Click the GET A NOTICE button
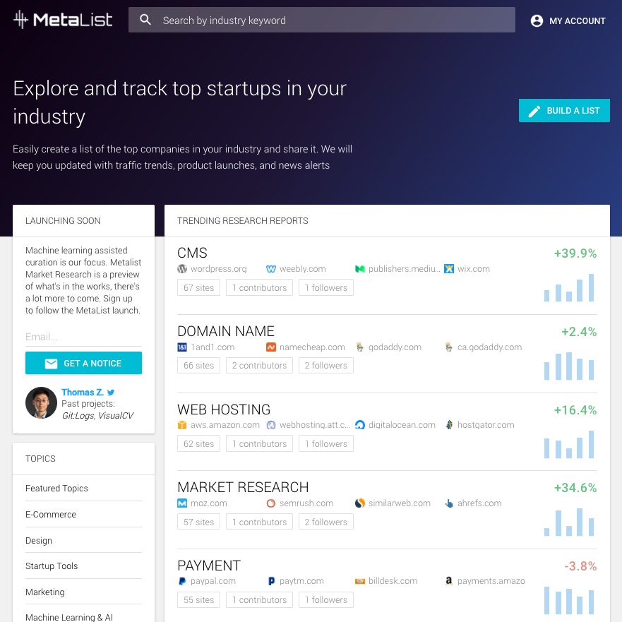The width and height of the screenshot is (622, 622). 83,364
